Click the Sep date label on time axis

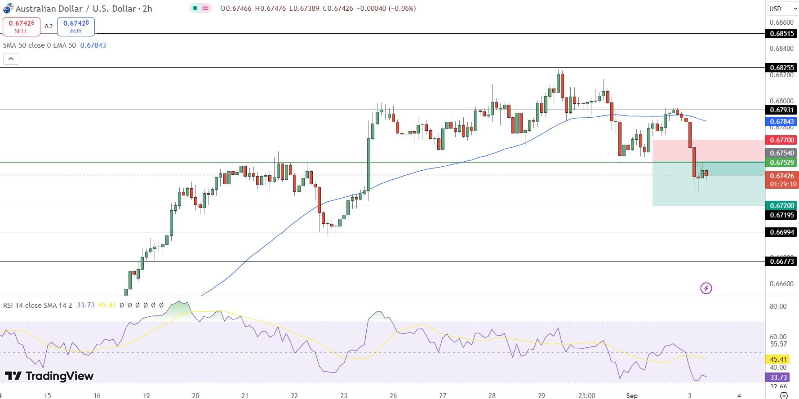(632, 395)
